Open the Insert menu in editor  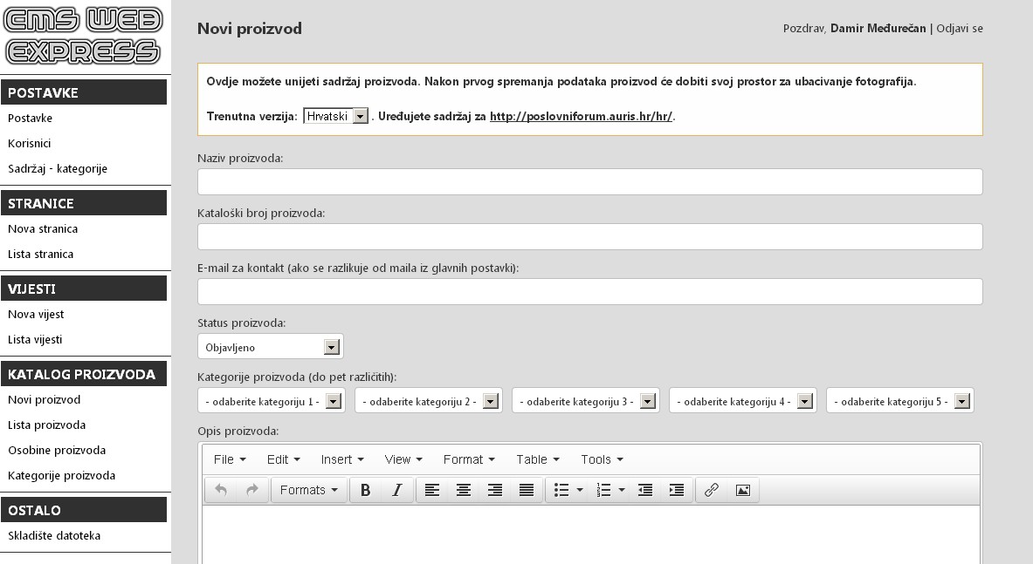(x=342, y=459)
